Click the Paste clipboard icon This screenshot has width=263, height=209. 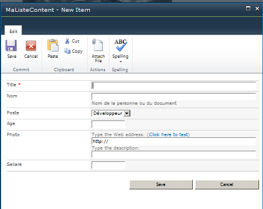click(53, 45)
